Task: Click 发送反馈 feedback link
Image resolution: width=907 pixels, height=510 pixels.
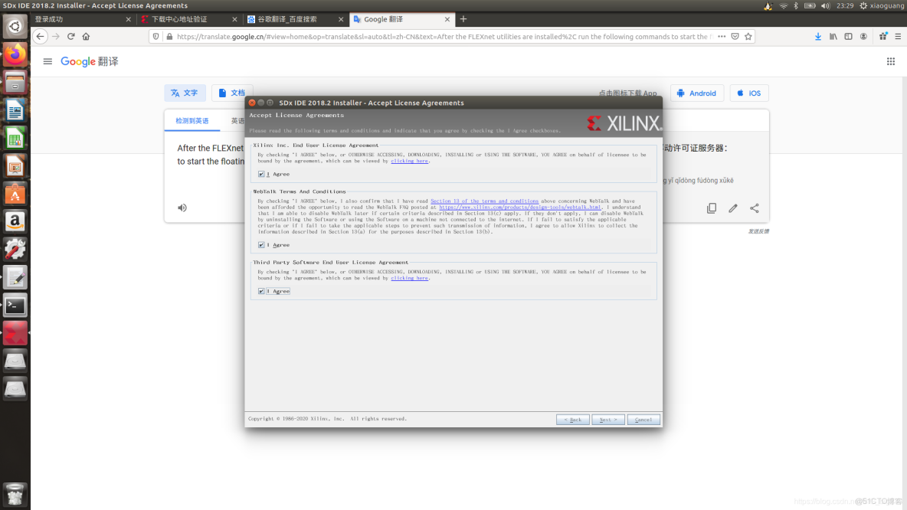Action: (x=758, y=231)
